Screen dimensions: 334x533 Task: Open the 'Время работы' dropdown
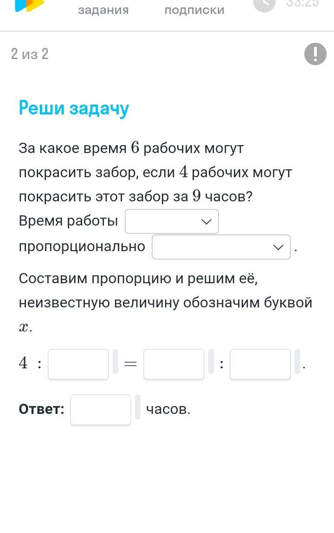[172, 221]
